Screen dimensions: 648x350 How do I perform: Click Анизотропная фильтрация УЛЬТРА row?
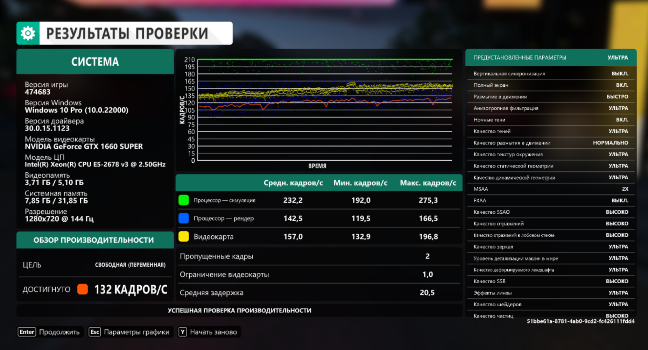click(x=551, y=108)
